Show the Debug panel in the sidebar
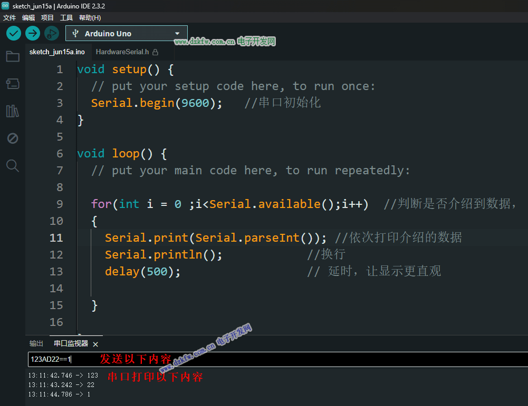This screenshot has height=406, width=528. (13, 138)
